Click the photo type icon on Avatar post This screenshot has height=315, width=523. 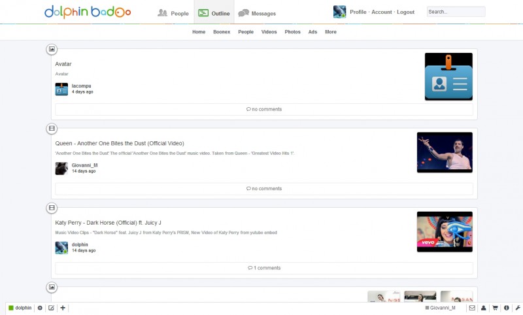pyautogui.click(x=52, y=49)
